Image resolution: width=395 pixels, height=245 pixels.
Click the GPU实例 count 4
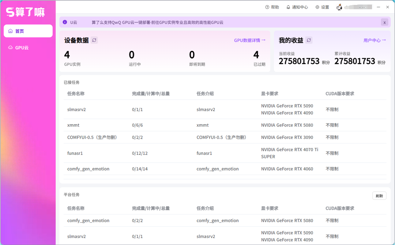(x=67, y=55)
